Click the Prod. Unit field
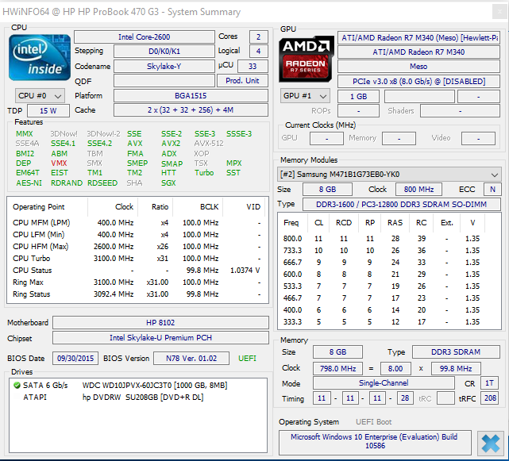 click(242, 81)
